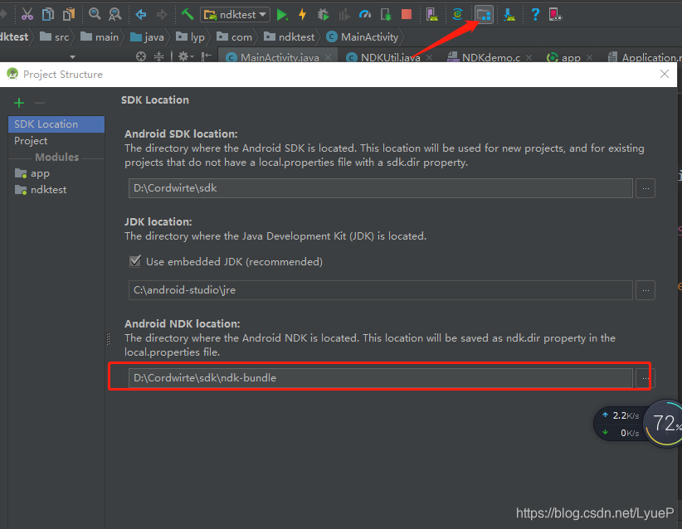Close the NDKdemo.c tab

(x=529, y=57)
